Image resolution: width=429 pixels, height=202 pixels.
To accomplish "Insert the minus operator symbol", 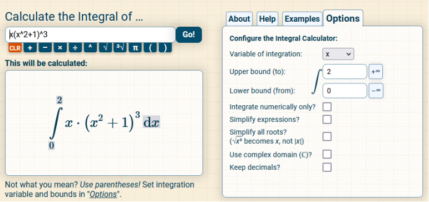I will coord(45,48).
